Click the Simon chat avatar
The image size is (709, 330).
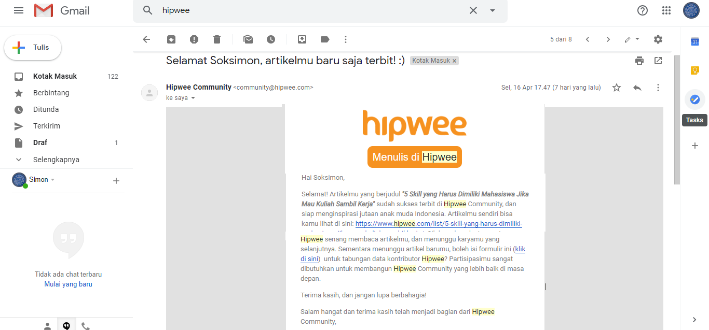coord(19,180)
